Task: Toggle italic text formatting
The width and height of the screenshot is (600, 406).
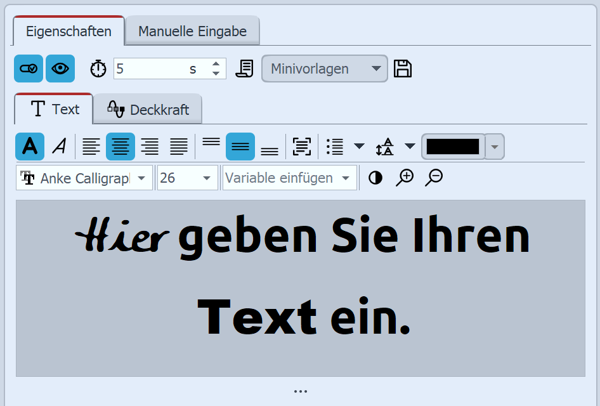Action: [59, 147]
